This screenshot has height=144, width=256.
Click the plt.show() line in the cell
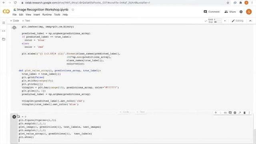pos(26,137)
